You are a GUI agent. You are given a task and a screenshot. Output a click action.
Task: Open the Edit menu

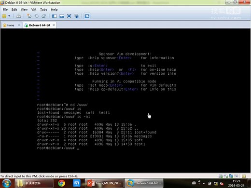point(14,10)
